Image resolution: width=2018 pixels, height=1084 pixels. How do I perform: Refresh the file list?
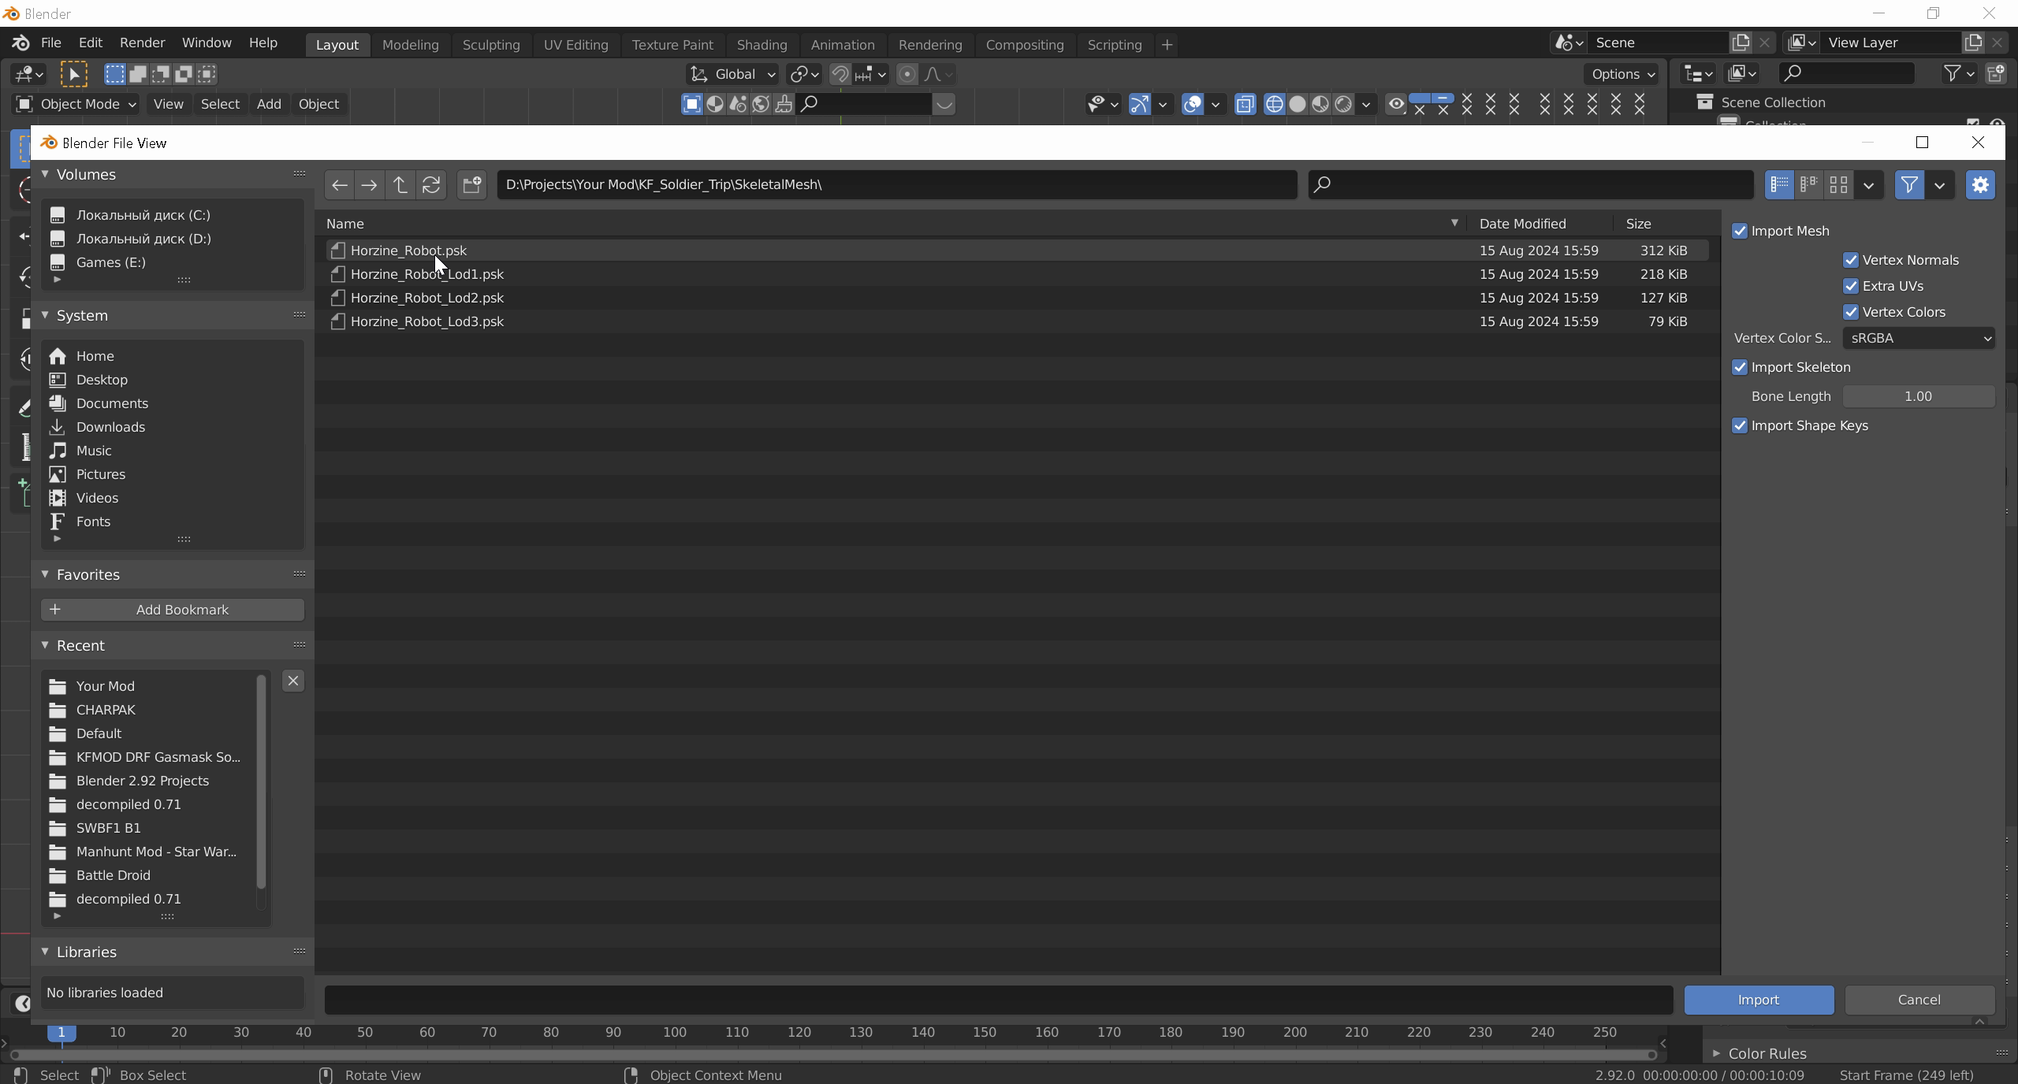click(x=430, y=185)
